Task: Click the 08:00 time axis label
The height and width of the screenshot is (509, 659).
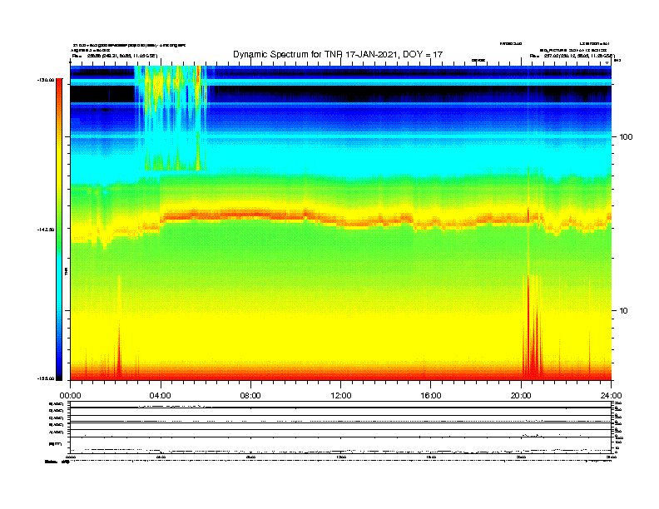Action: [250, 396]
